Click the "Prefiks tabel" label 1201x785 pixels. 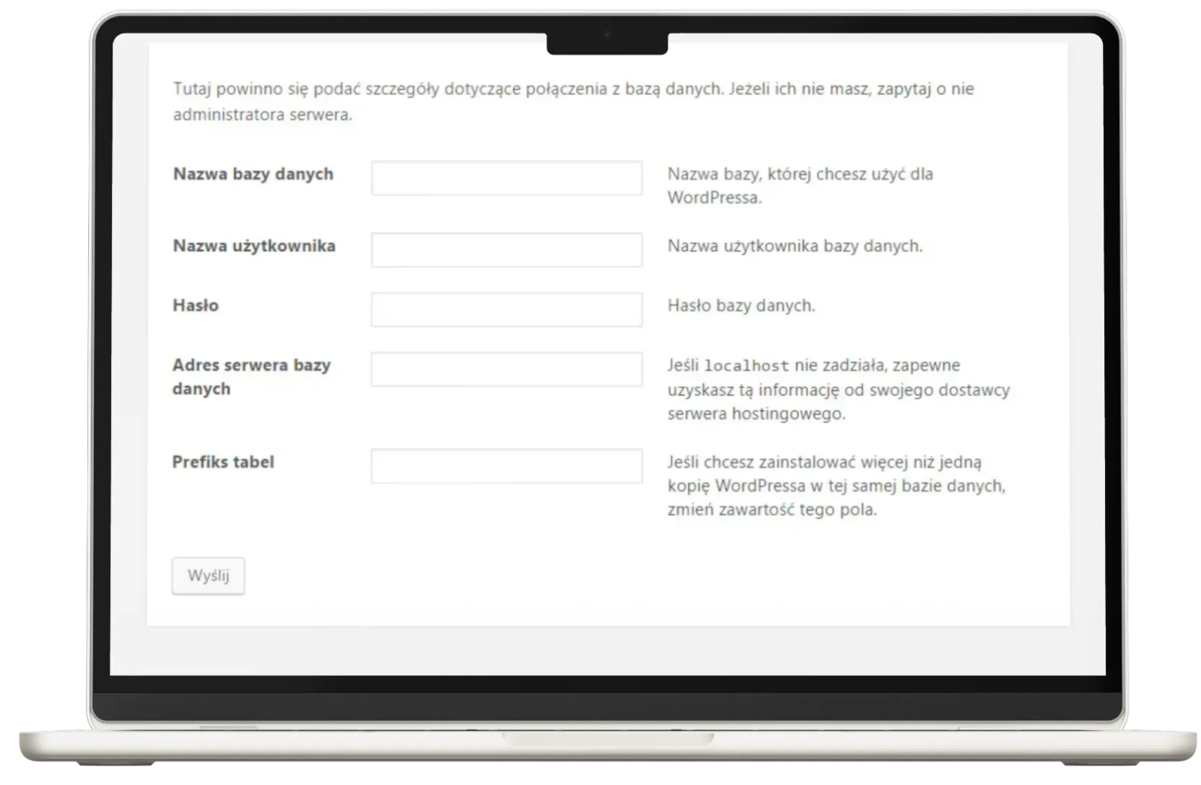tap(223, 462)
